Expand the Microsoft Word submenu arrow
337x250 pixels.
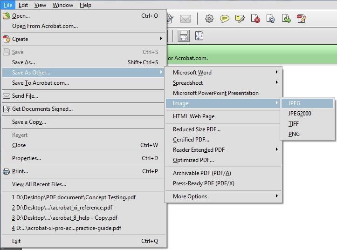tap(277, 72)
